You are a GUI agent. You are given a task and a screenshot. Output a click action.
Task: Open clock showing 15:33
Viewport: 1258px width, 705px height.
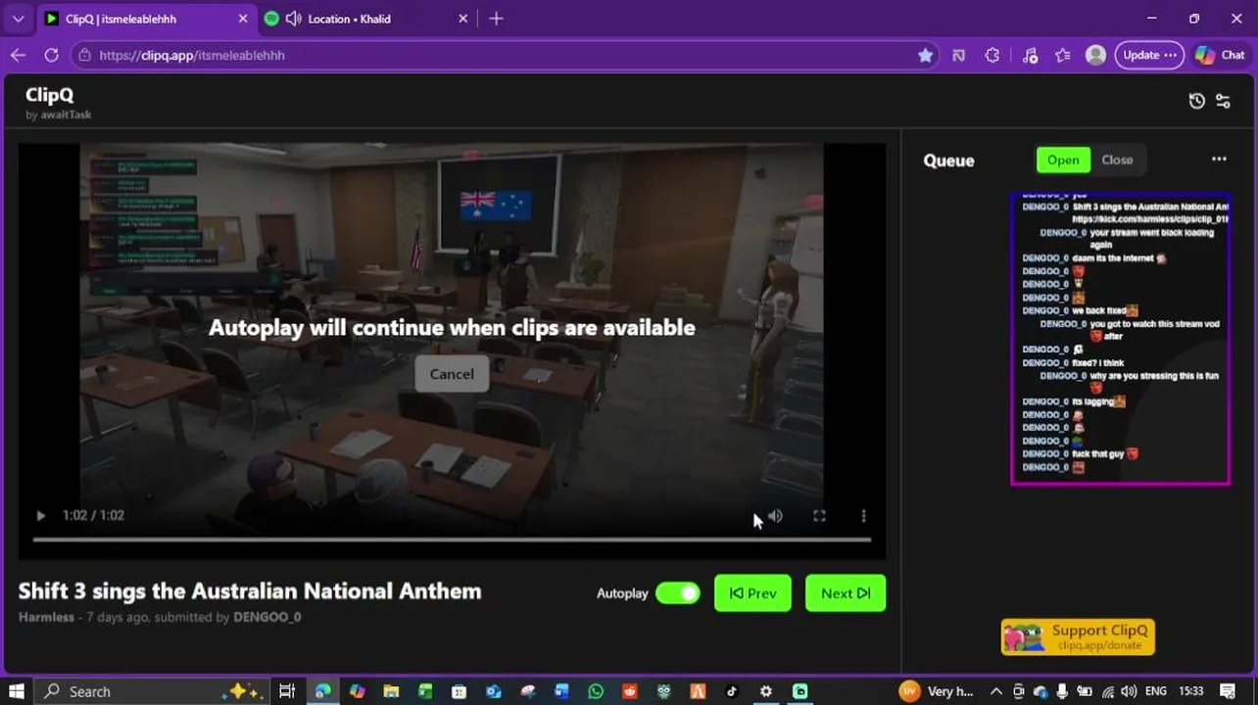pyautogui.click(x=1191, y=691)
